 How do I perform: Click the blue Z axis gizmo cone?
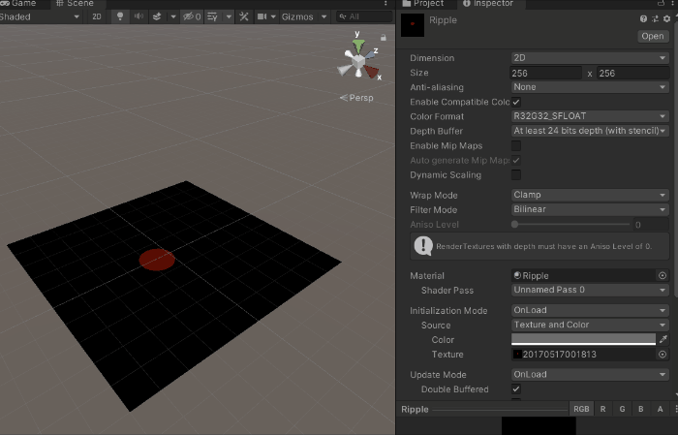[370, 54]
